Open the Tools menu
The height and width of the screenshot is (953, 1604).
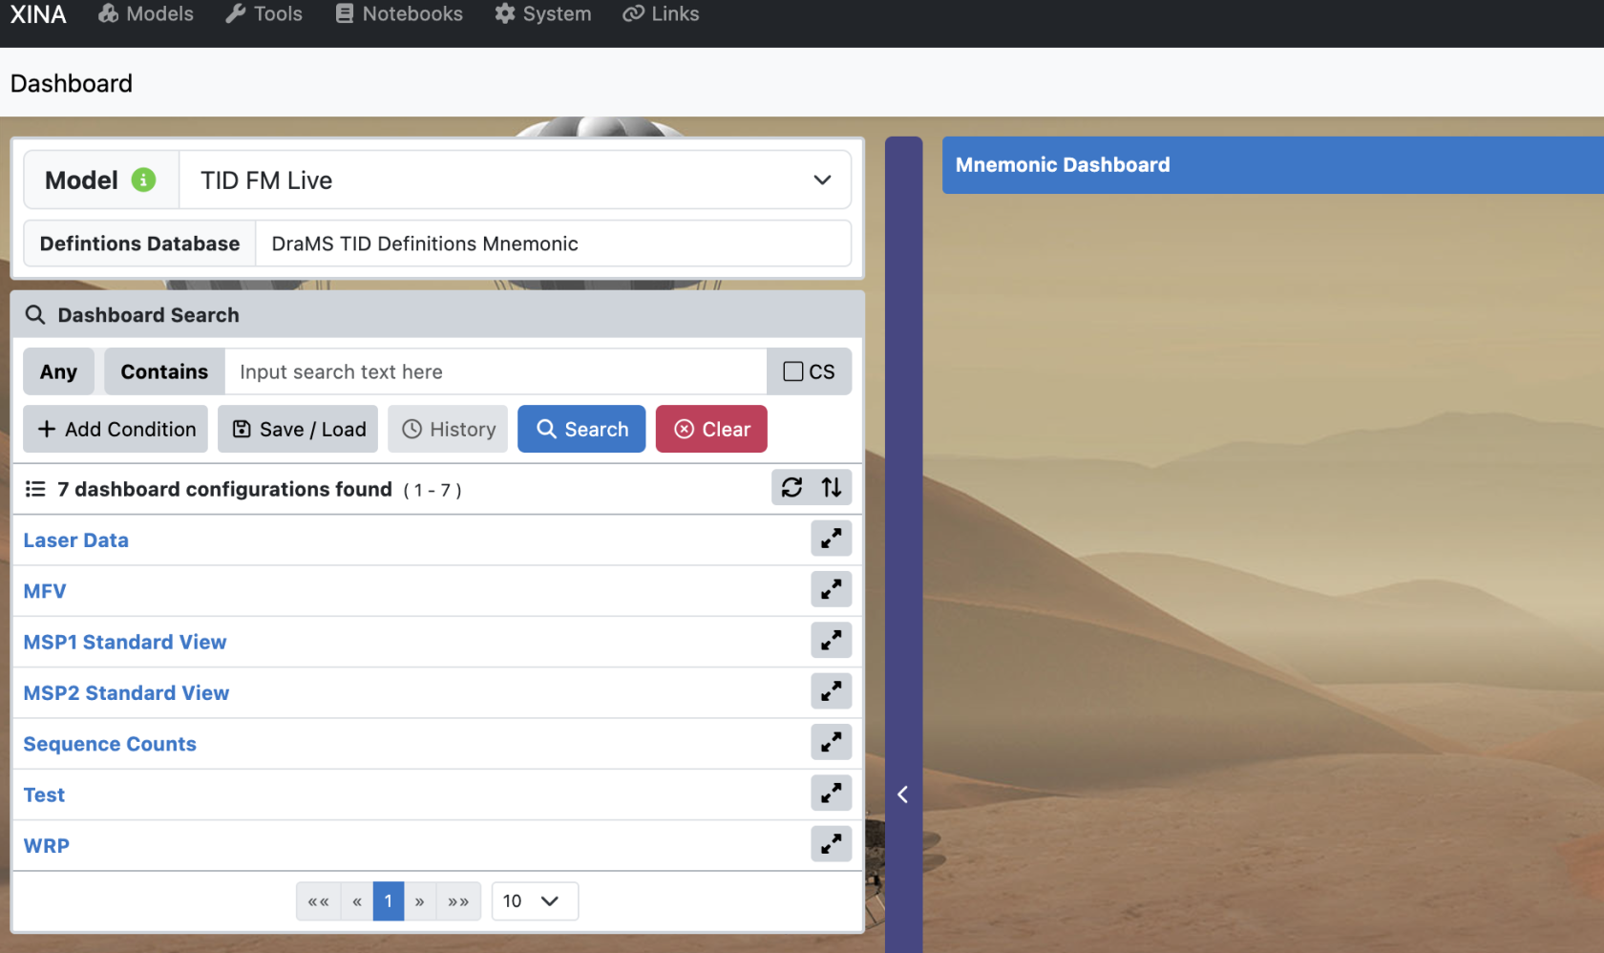click(264, 14)
